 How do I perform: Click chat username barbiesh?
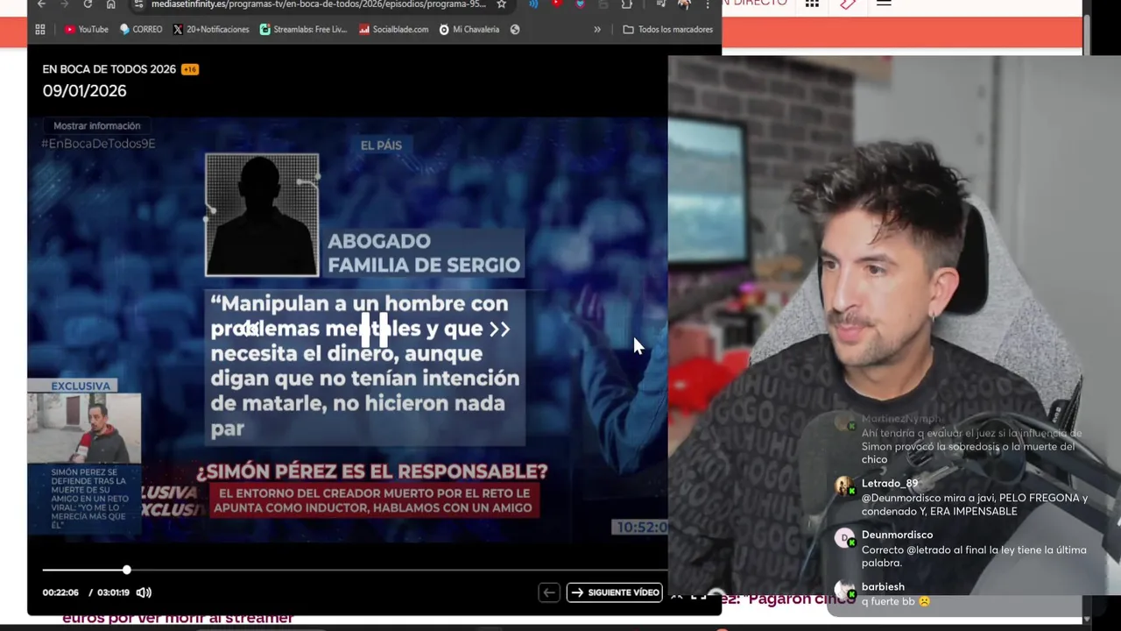[883, 587]
